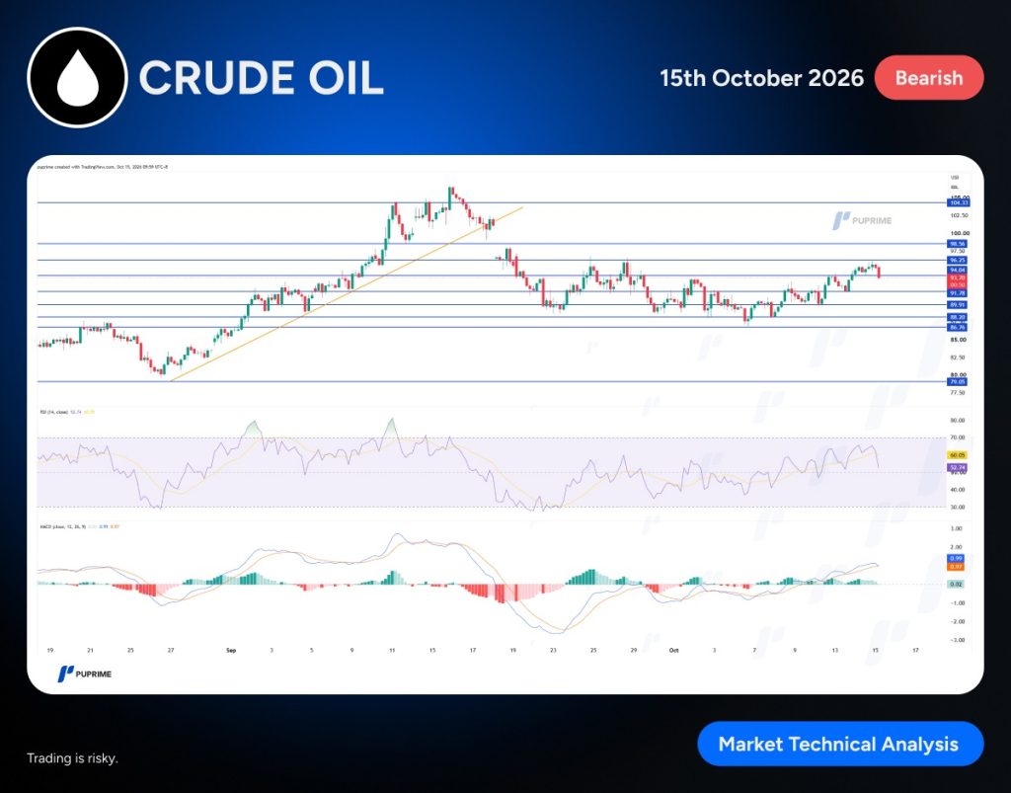Click the 79.05 support price label
The image size is (1011, 793).
[958, 381]
